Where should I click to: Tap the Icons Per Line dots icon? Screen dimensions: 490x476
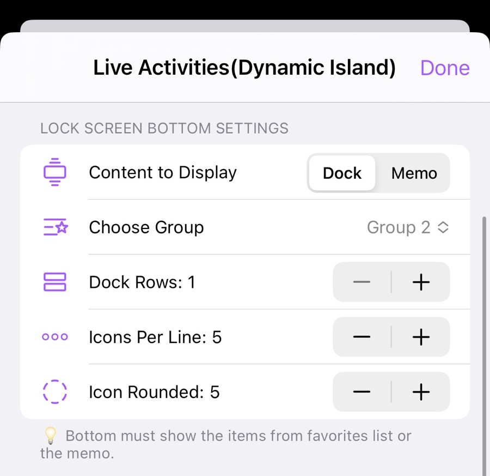click(x=54, y=337)
